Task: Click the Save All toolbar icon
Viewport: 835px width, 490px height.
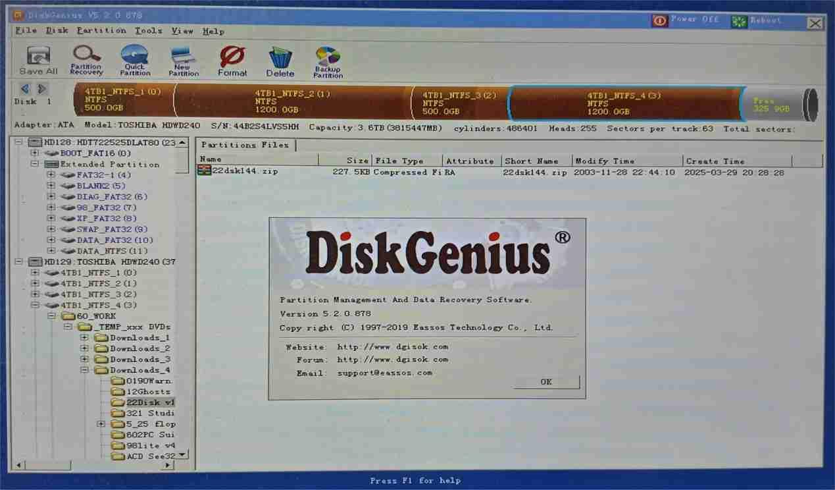Action: click(38, 61)
